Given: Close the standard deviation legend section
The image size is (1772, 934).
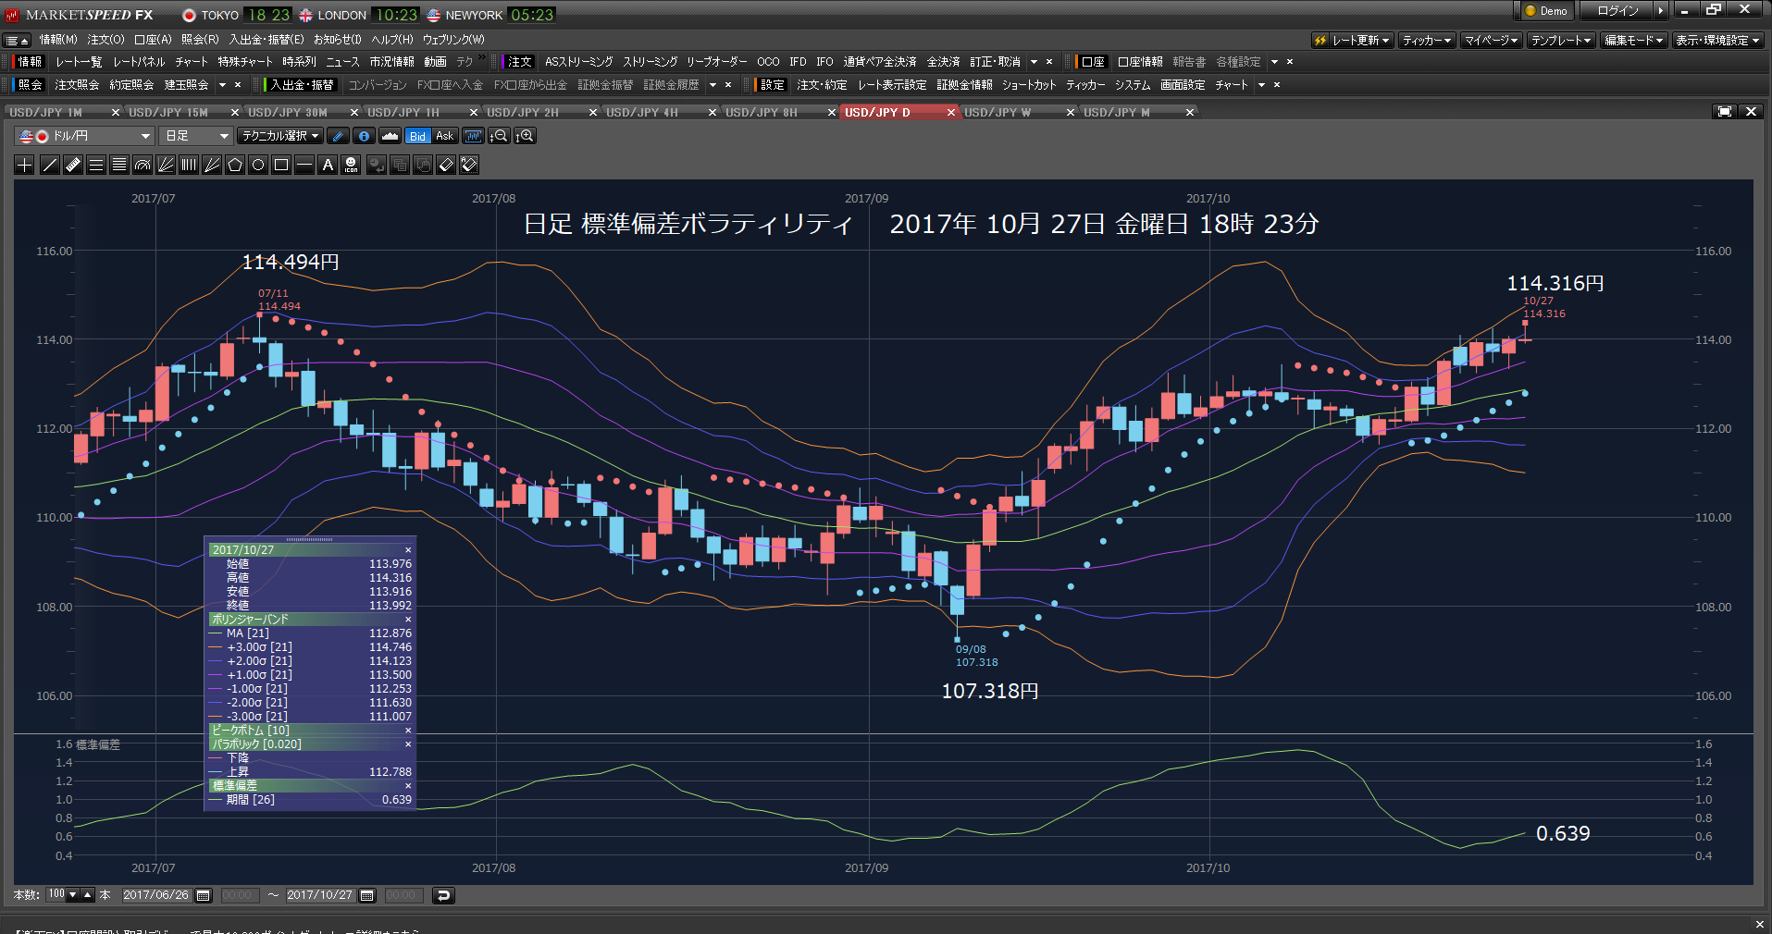Looking at the screenshot, I should click(x=408, y=786).
